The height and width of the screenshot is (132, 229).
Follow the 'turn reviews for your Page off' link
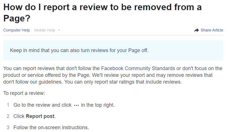114,50
